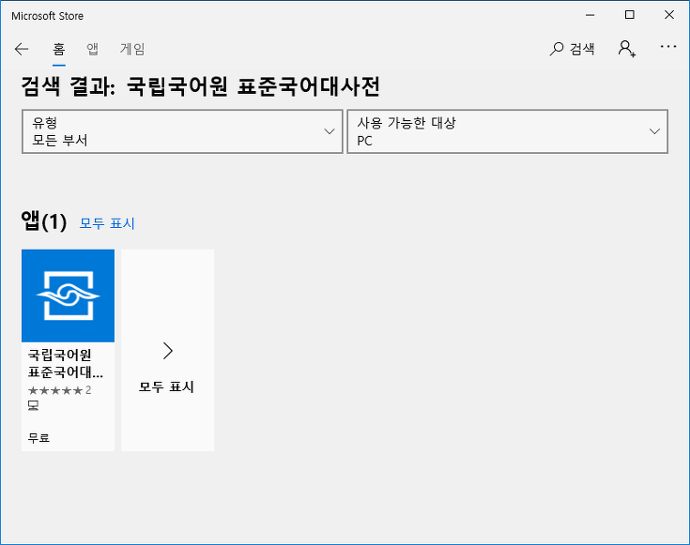The width and height of the screenshot is (690, 545).
Task: Click the 앱(1) section heading
Action: [44, 221]
